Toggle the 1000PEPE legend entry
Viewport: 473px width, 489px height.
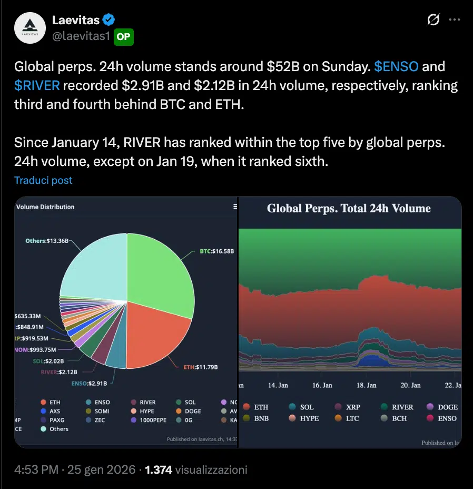[152, 419]
